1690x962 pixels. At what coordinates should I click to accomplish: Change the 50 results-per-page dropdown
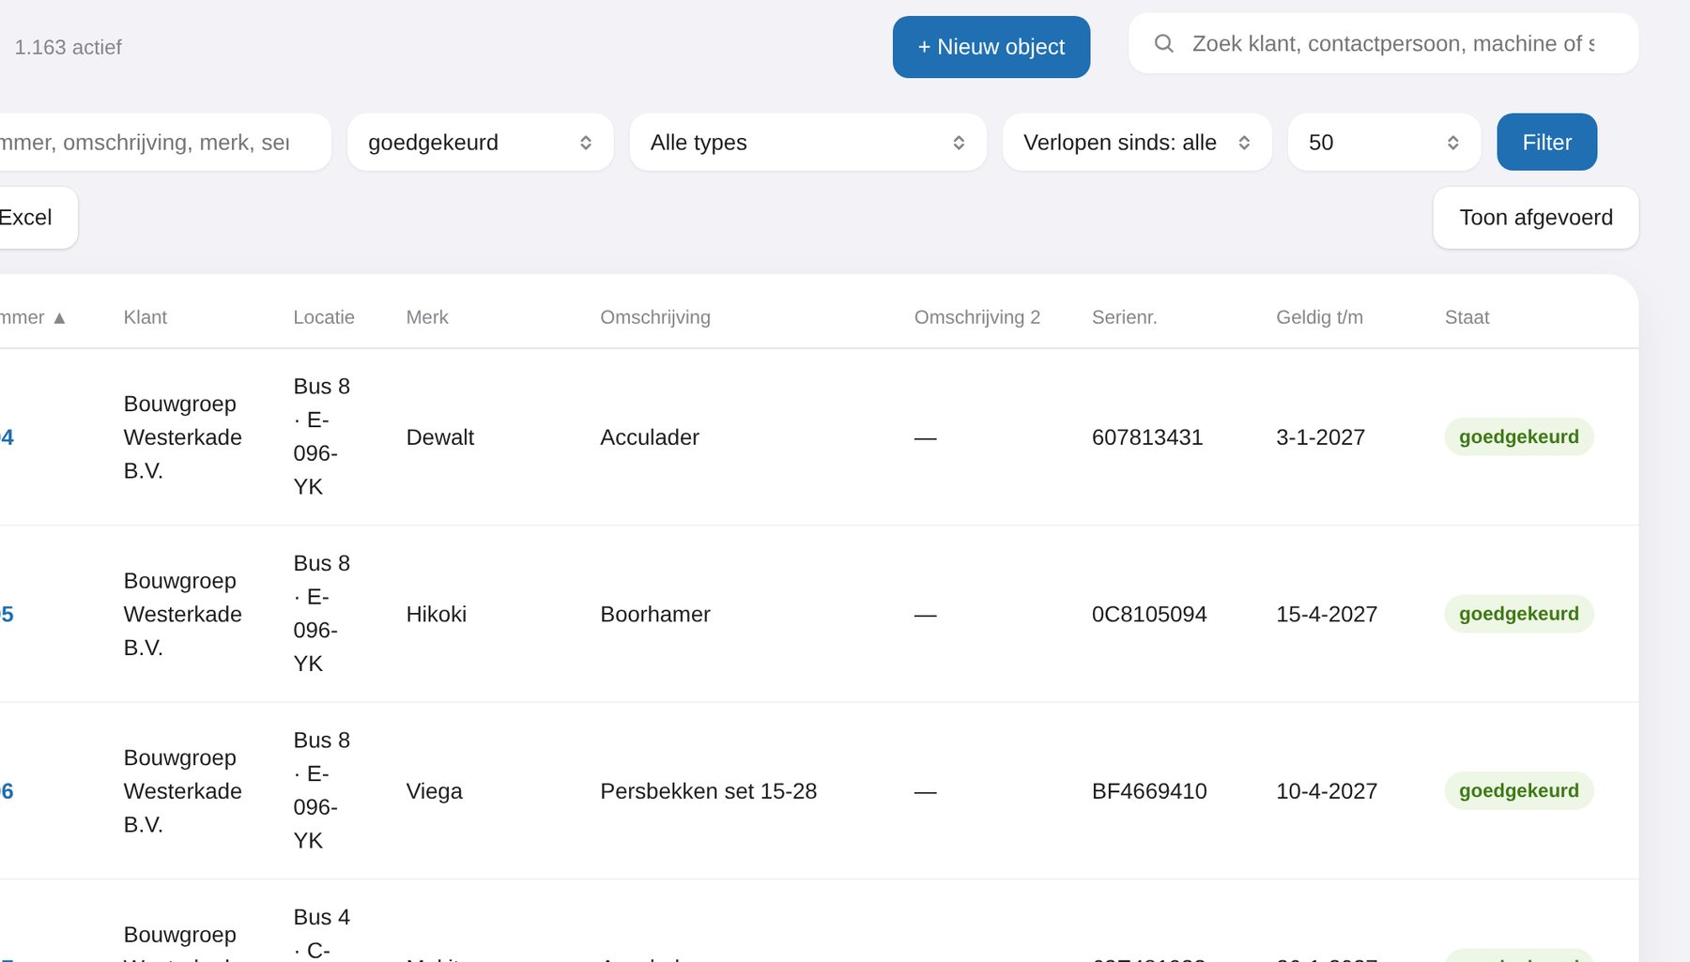pyautogui.click(x=1384, y=143)
